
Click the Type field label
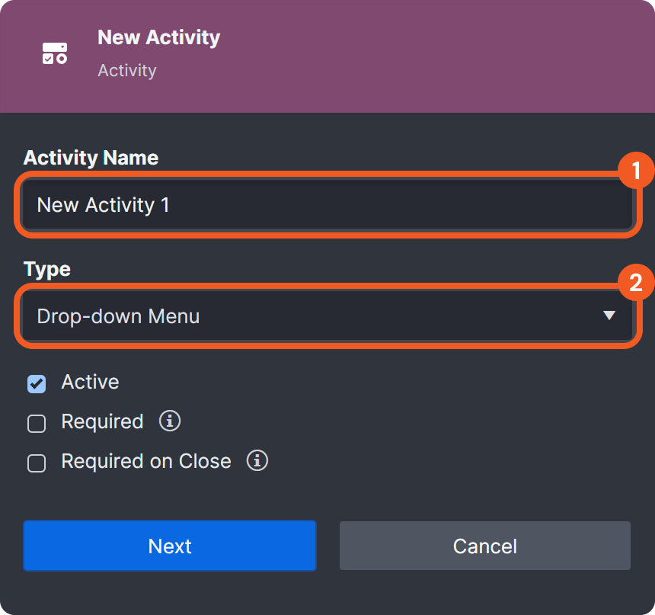[47, 269]
